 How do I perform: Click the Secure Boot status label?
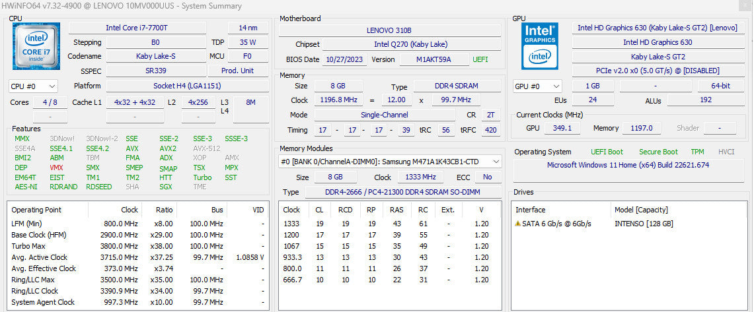tap(658, 152)
